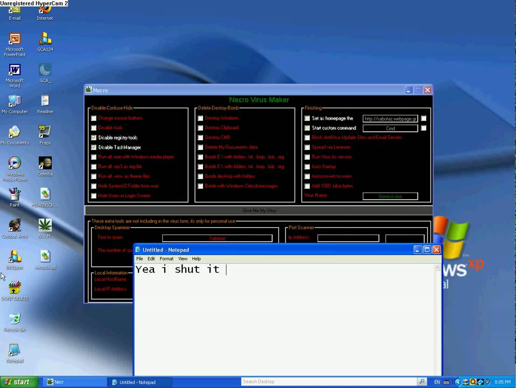This screenshot has height=388, width=516.
Task: Open Notepad Edit menu
Action: 151,259
